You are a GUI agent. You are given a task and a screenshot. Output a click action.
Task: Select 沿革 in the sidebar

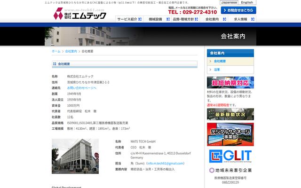pos(230,70)
